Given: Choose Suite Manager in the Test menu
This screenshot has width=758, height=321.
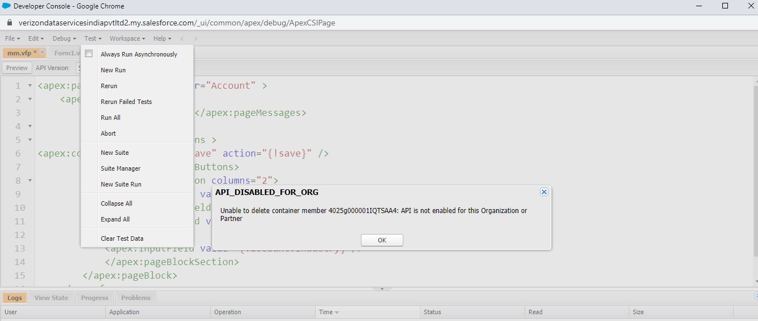Looking at the screenshot, I should 121,168.
